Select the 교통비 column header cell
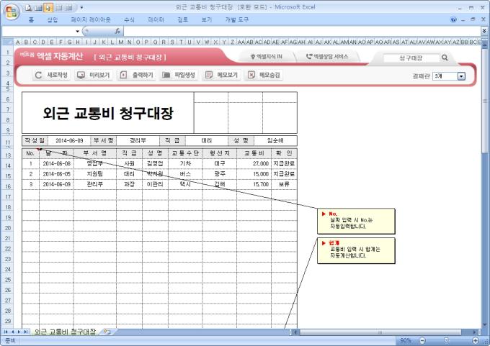Screen dimensions: 490x346 (254, 153)
